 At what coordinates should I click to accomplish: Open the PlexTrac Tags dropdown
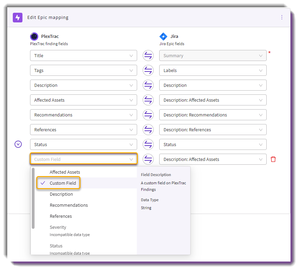(84, 70)
